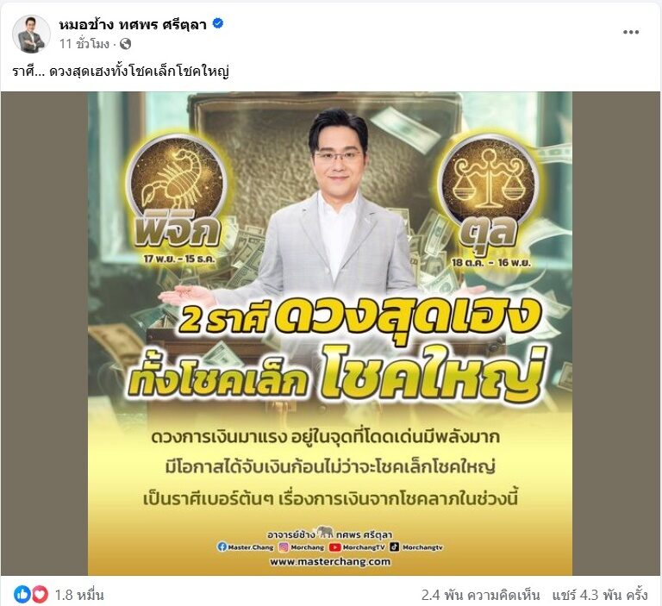662x606 pixels.
Task: Open the three-dot post options menu
Action: click(631, 32)
